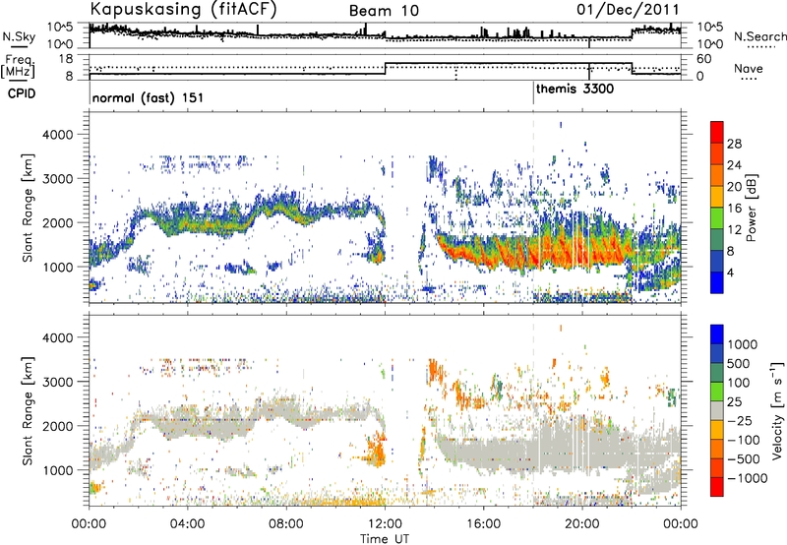Click the blue bottom of the Power color bar

[717, 282]
